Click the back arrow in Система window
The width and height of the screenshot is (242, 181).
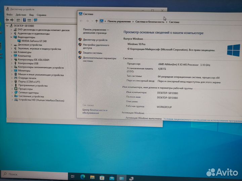[81, 21]
